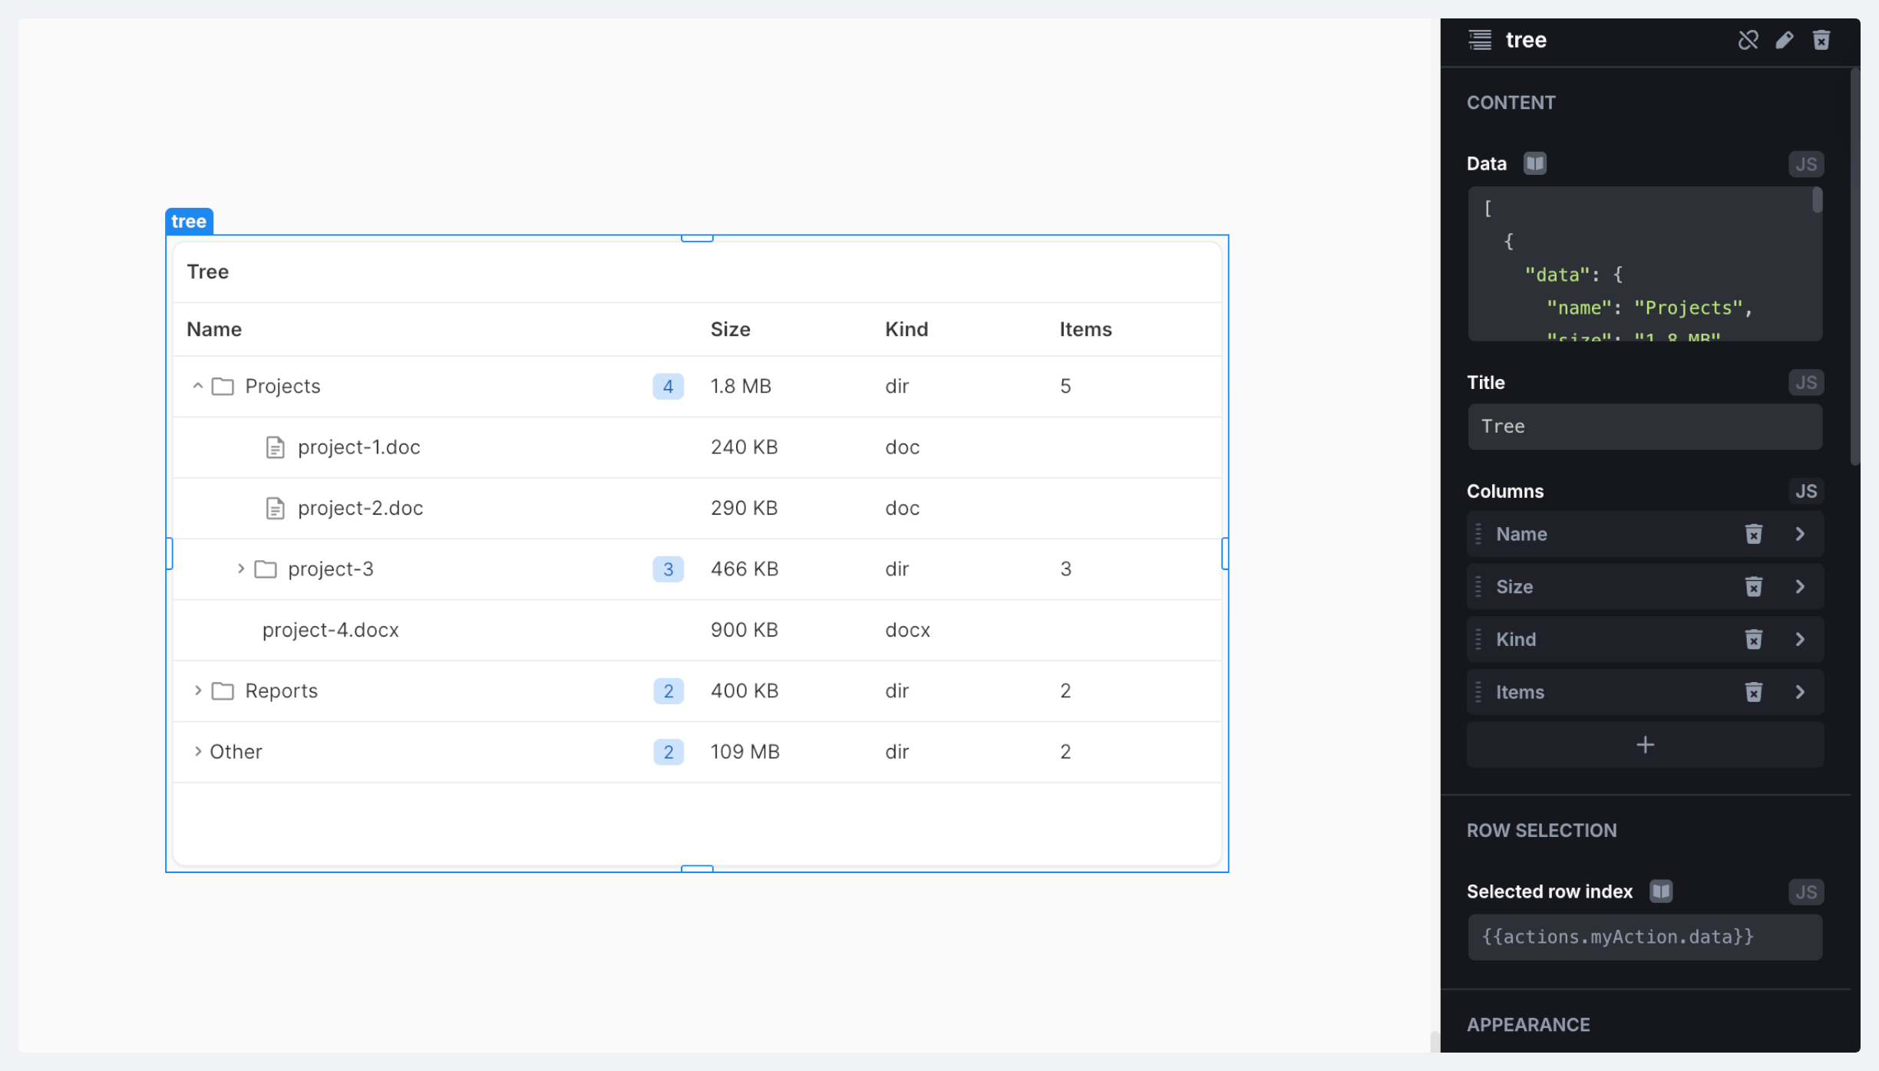Screen dimensions: 1879x1071
Task: Click the unlink icon in the tree header
Action: pos(1748,40)
